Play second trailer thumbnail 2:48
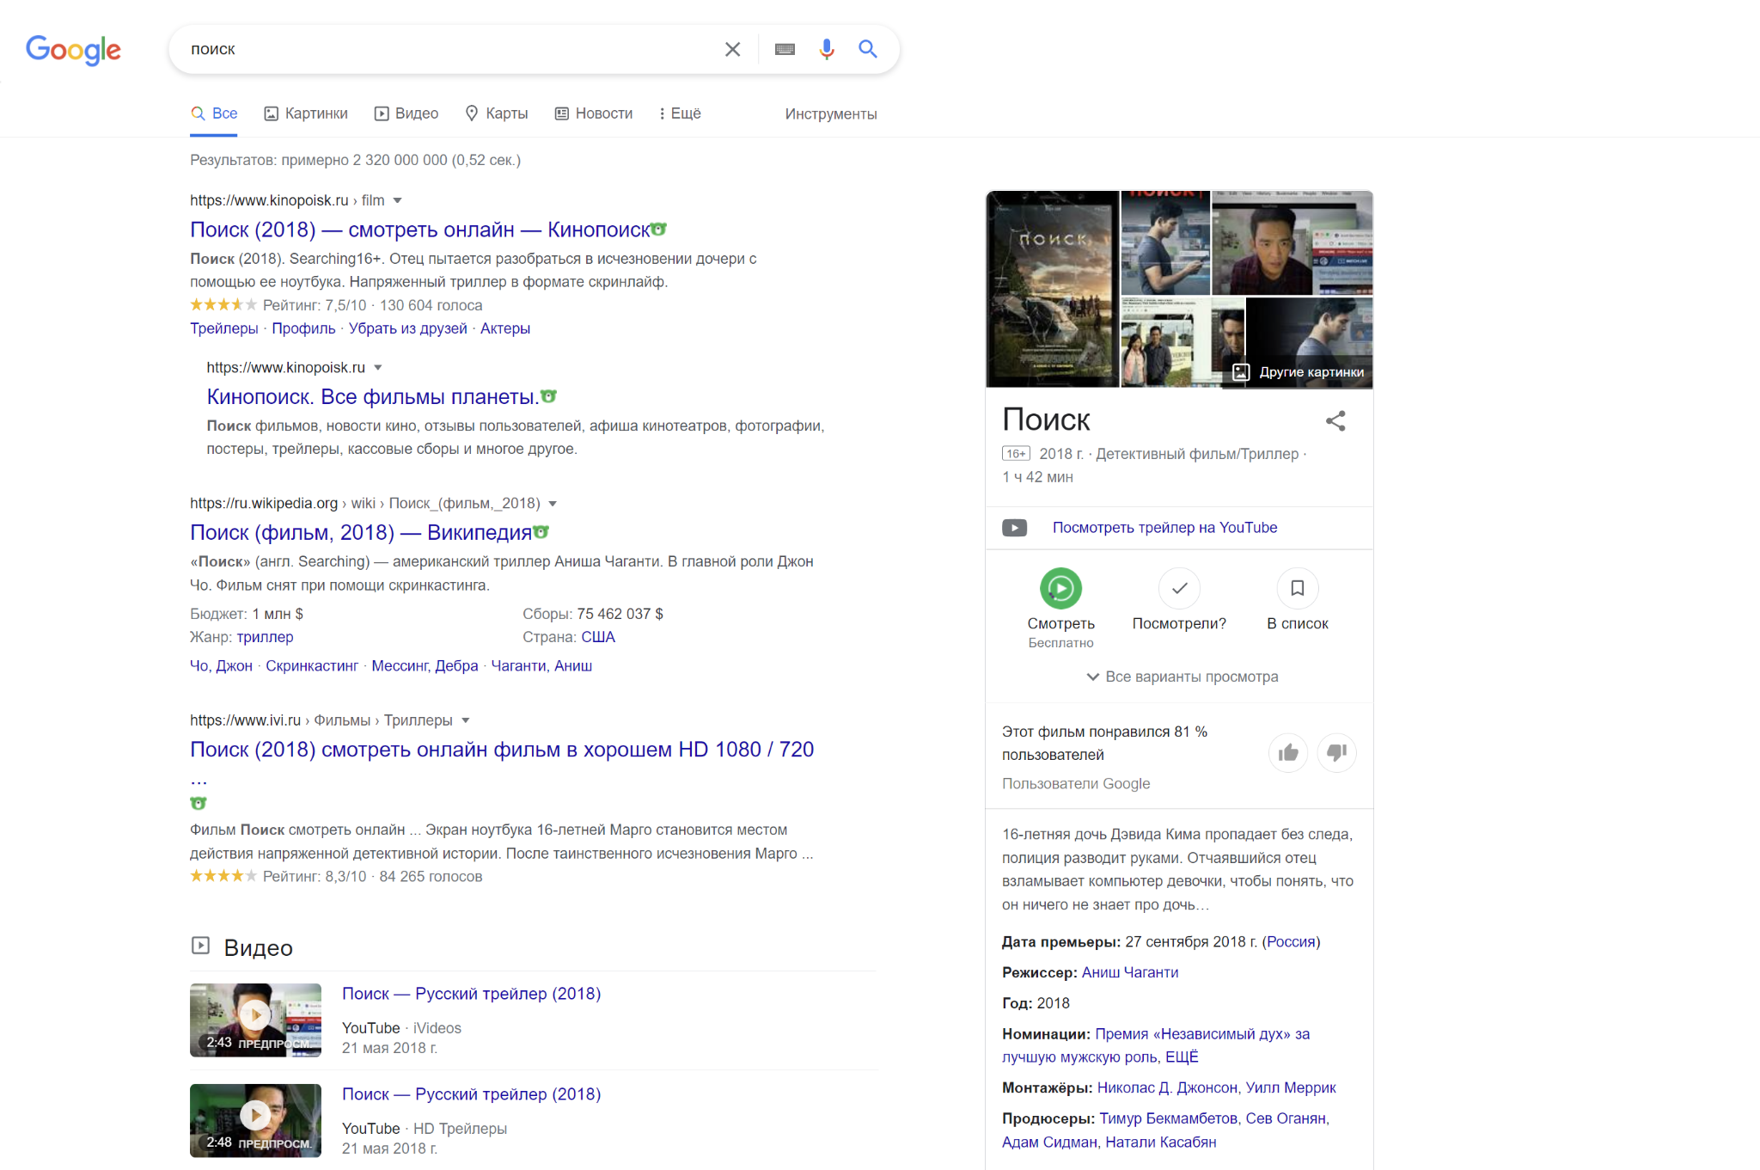Screen dimensions: 1760x1170 click(x=256, y=1120)
